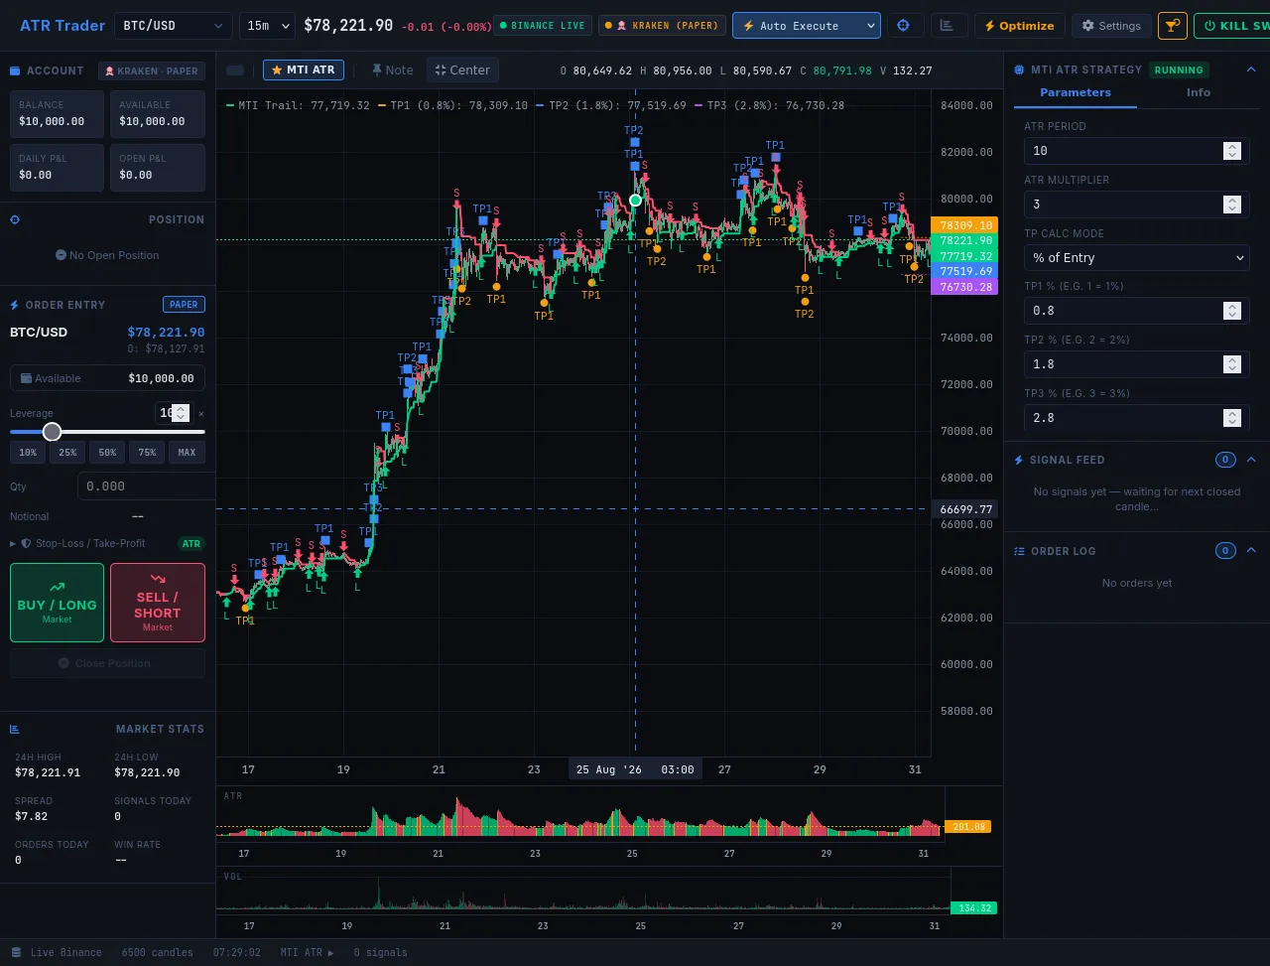The image size is (1270, 966).
Task: Add a pinned Note to the chart
Action: point(391,69)
